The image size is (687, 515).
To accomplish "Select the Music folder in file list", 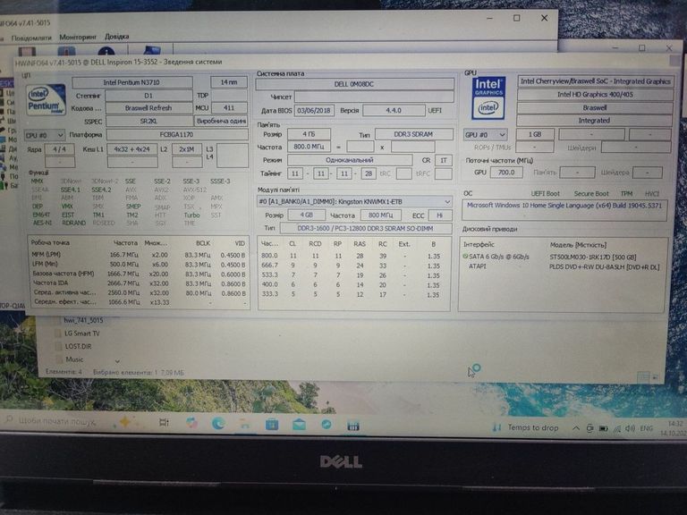I will click(x=74, y=359).
